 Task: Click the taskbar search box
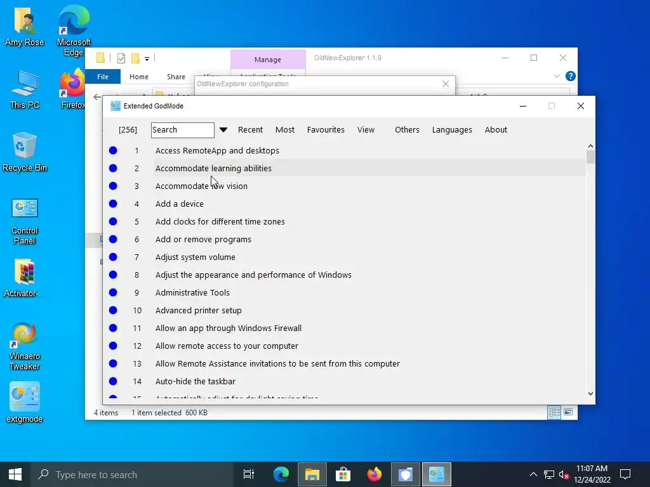pyautogui.click(x=133, y=474)
